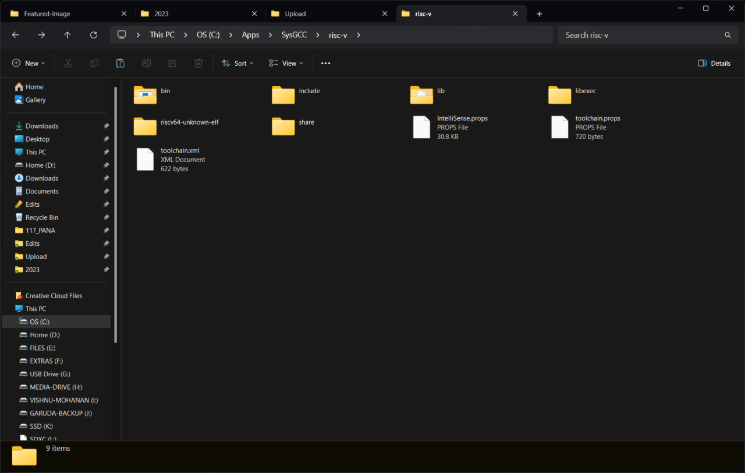This screenshot has height=473, width=745.
Task: Click the Paste clipboard icon
Action: click(x=120, y=63)
